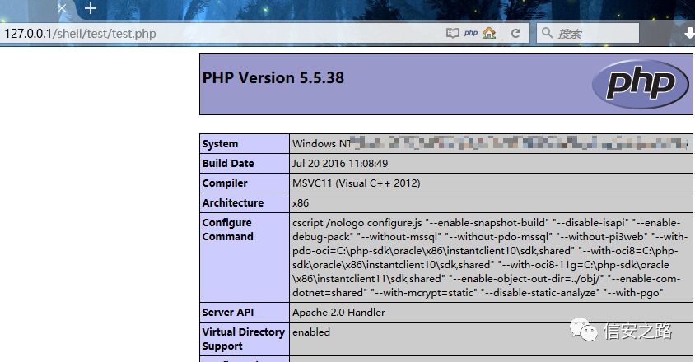Click the php icon in the address bar
Viewport: 695px width, 362px height.
coord(471,33)
